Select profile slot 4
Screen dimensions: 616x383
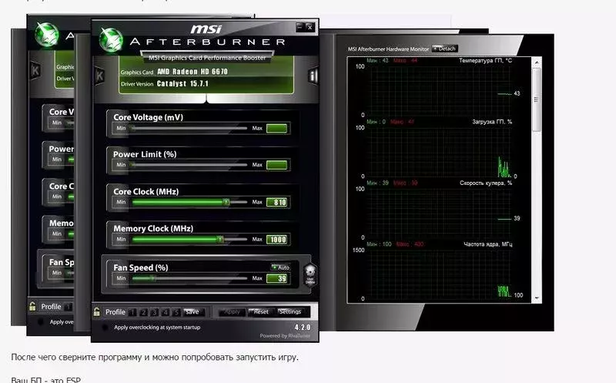click(x=166, y=312)
